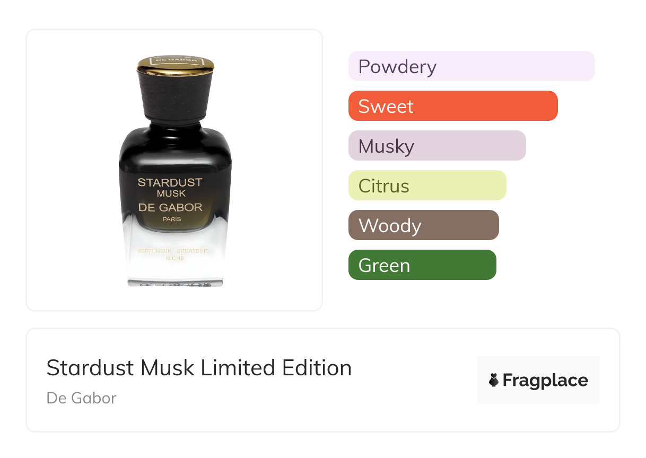Click the brown Woody accord bar
The height and width of the screenshot is (458, 646).
[424, 225]
